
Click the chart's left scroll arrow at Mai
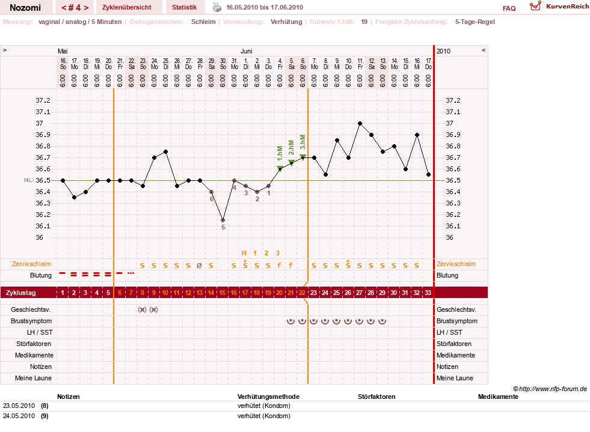click(x=5, y=50)
